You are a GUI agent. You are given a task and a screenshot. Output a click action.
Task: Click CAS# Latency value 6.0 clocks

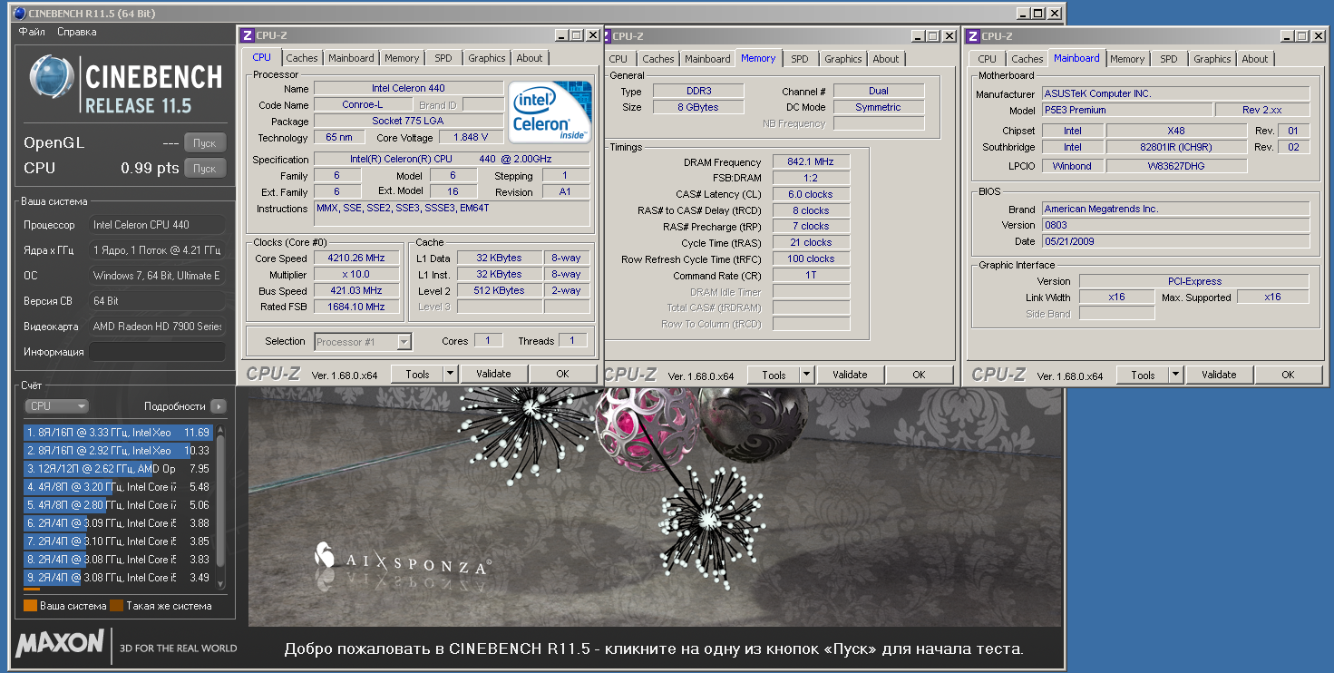(x=811, y=194)
